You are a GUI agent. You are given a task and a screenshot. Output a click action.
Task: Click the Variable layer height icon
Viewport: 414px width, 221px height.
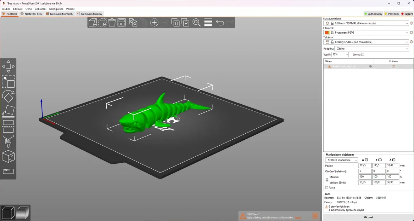[x=208, y=23]
